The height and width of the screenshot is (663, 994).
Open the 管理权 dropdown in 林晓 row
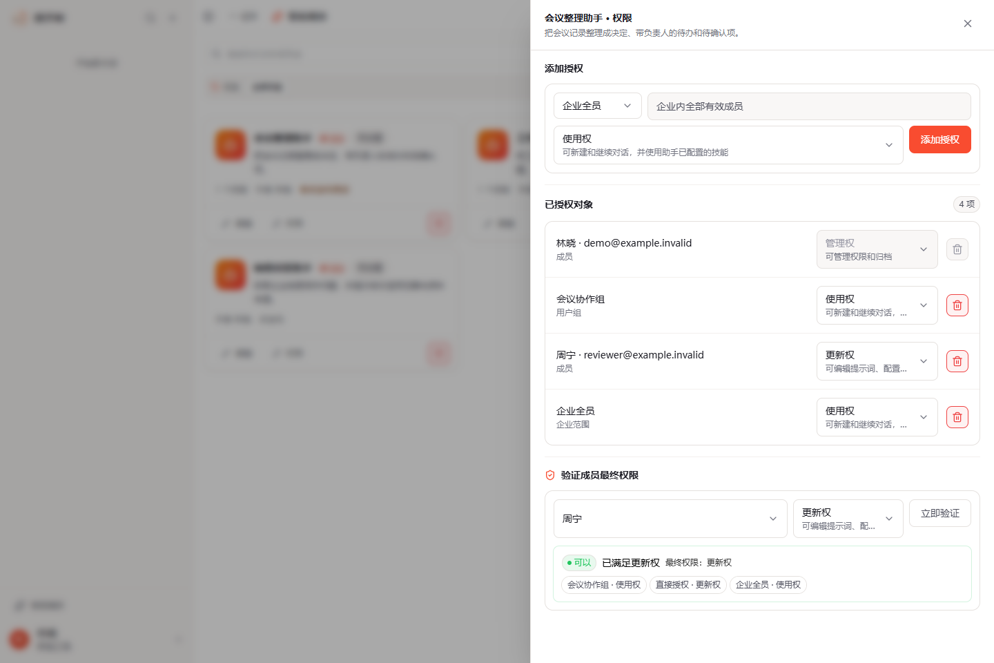pos(877,249)
